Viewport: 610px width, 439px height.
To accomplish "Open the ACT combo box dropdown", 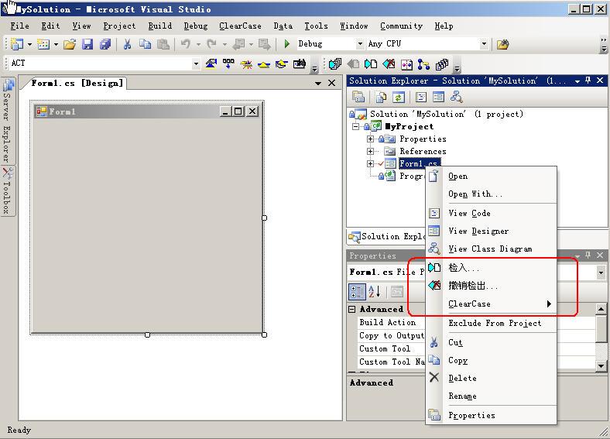I will point(196,63).
